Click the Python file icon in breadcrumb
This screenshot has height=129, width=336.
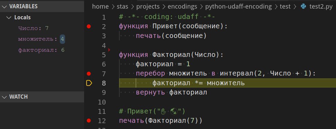click(x=303, y=7)
